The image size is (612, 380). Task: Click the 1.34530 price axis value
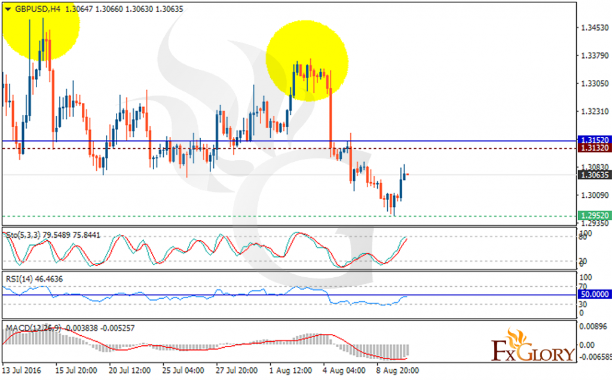[595, 27]
